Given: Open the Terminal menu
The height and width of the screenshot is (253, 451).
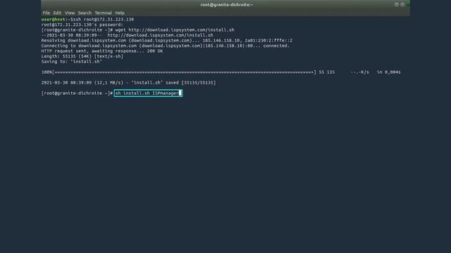Looking at the screenshot, I should (x=104, y=13).
